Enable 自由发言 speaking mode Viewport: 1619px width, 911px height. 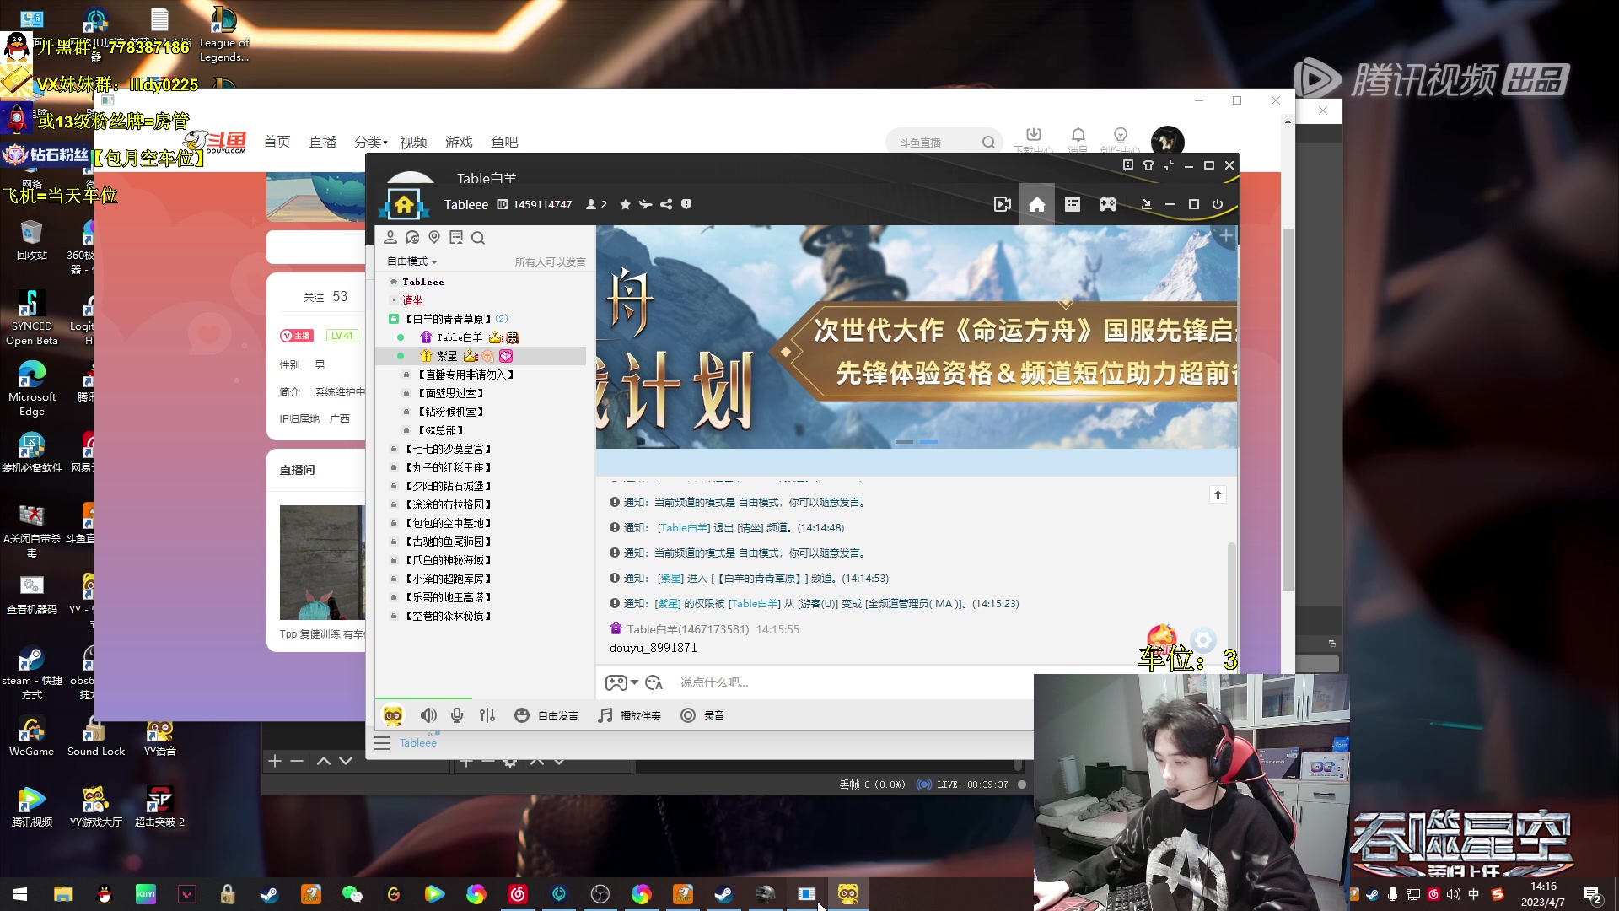(558, 714)
